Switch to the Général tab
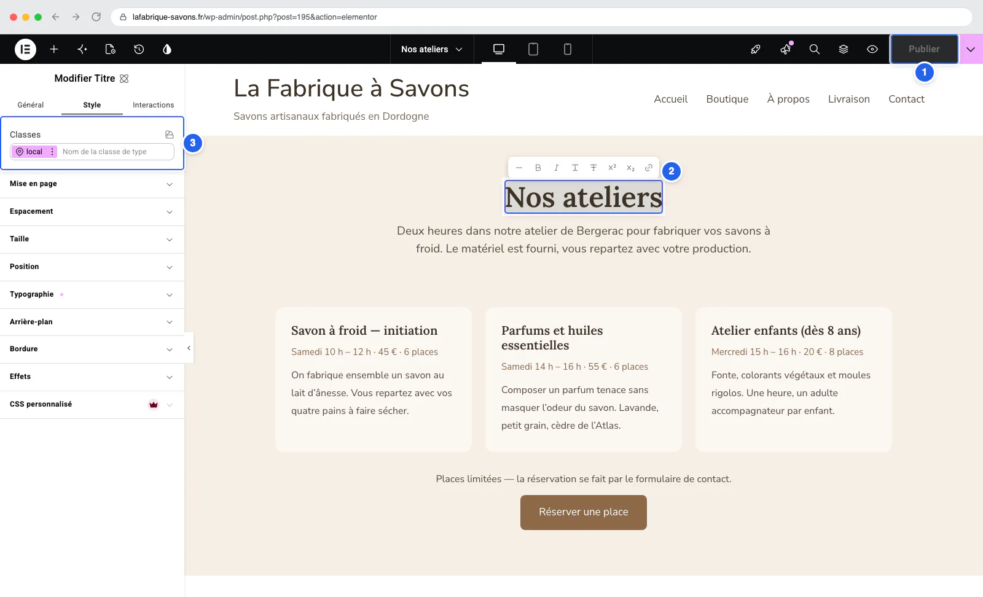 pyautogui.click(x=31, y=105)
